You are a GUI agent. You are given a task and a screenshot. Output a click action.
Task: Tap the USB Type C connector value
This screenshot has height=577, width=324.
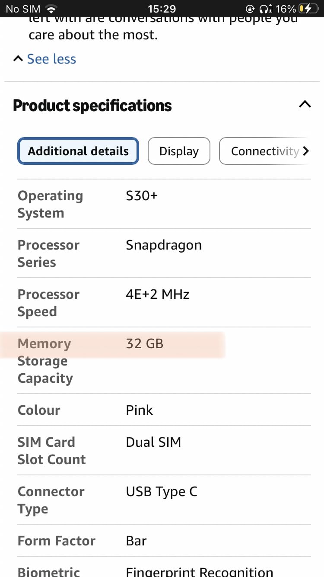tap(162, 492)
